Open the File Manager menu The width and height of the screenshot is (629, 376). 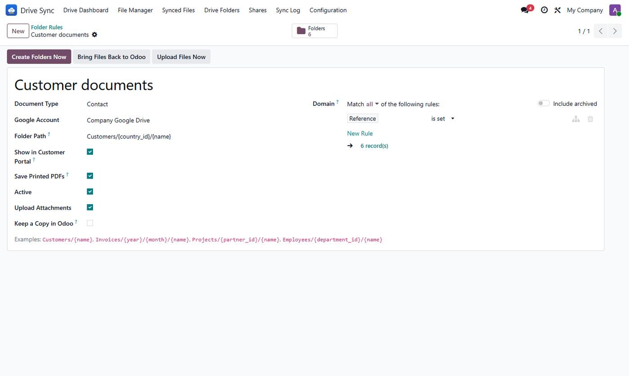tap(135, 10)
